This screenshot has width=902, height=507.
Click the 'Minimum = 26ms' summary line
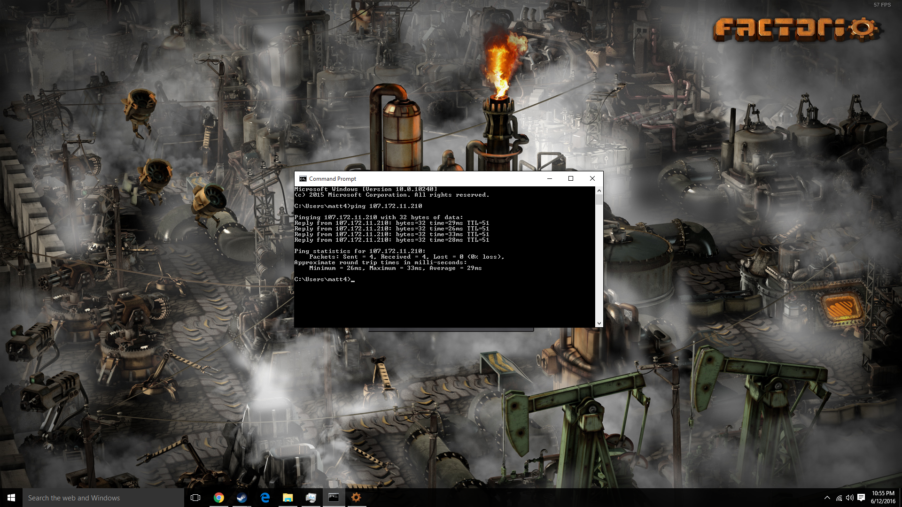coord(396,268)
